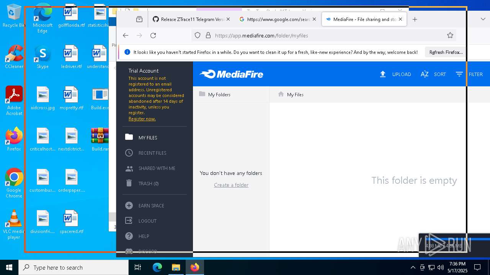Screen dimensions: 490x275
Task: Click the volume speaker tray icon
Action: click(441, 267)
